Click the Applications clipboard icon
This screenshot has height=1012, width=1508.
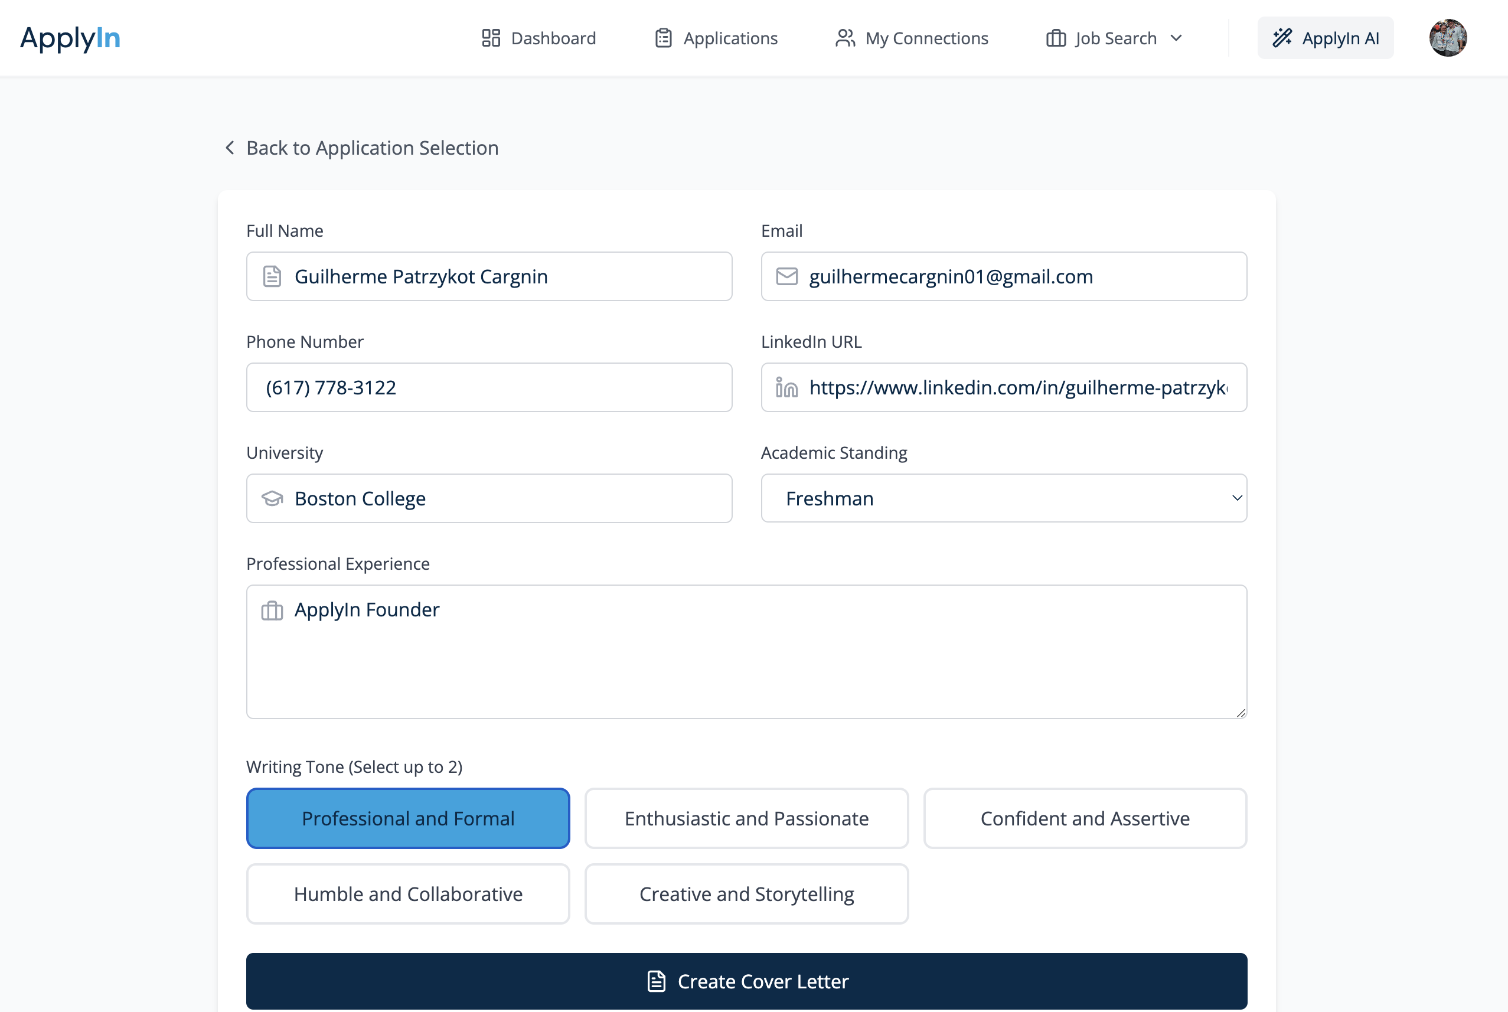point(663,38)
